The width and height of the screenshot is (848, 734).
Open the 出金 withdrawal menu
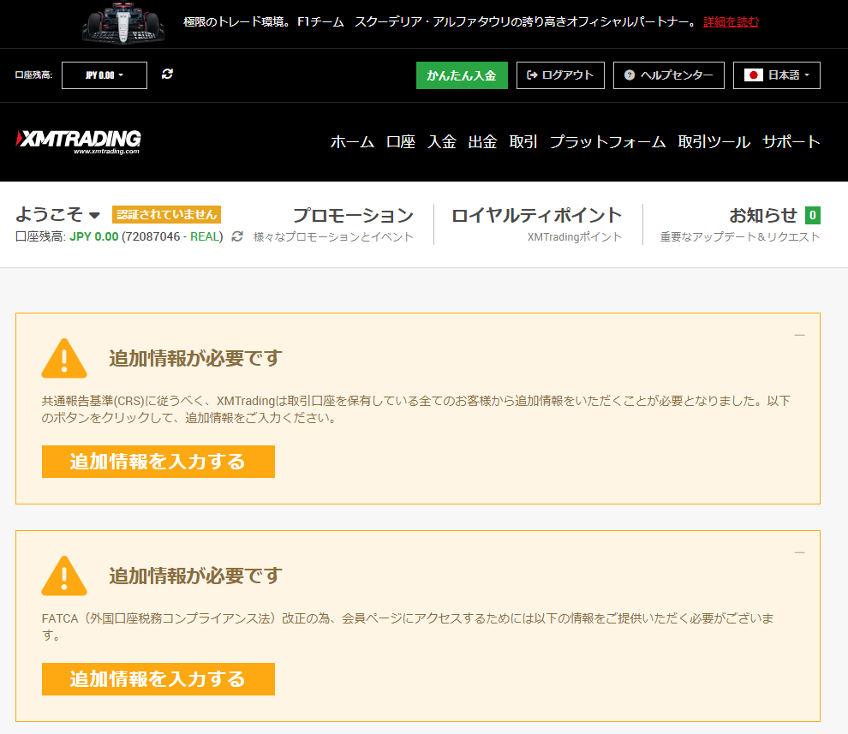[x=482, y=141]
